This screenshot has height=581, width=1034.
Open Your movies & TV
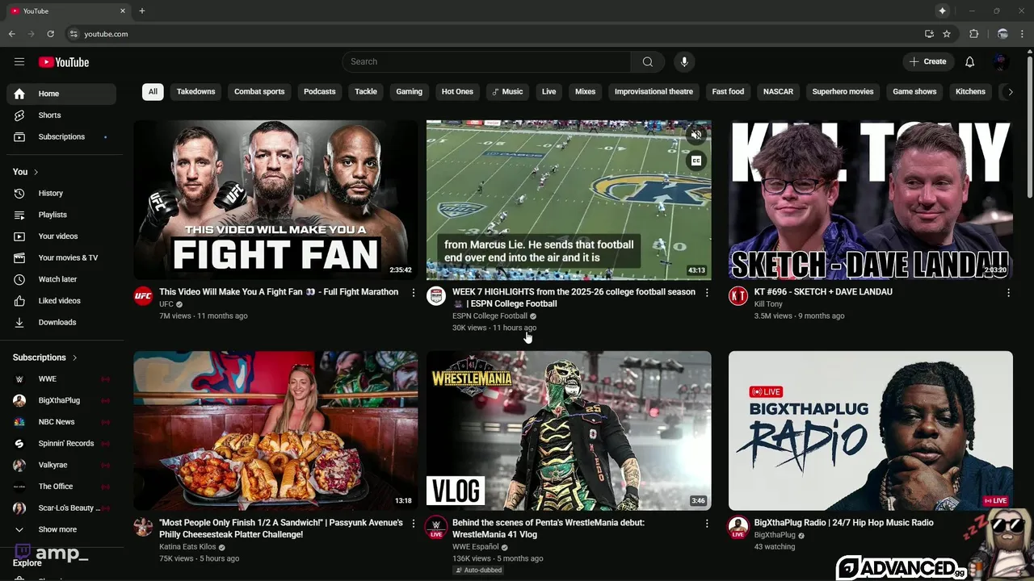point(61,258)
